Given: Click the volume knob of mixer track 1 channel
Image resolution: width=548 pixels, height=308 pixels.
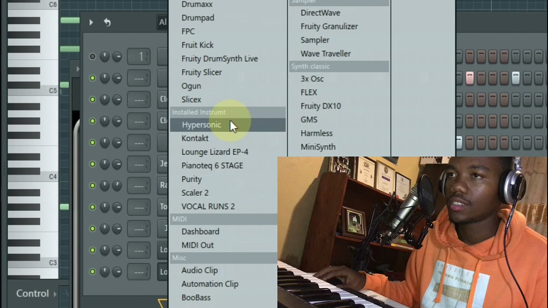Looking at the screenshot, I should click(117, 56).
